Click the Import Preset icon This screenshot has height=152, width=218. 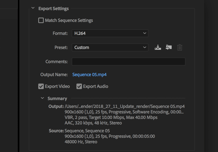click(169, 47)
